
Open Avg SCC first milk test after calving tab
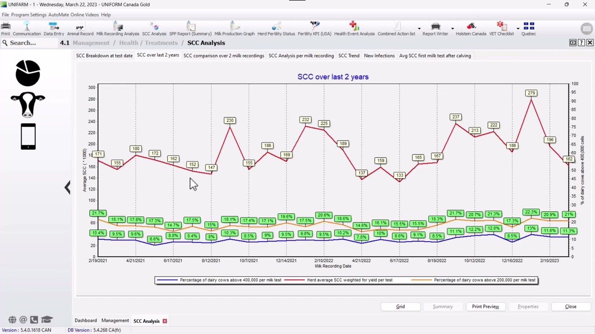(435, 56)
